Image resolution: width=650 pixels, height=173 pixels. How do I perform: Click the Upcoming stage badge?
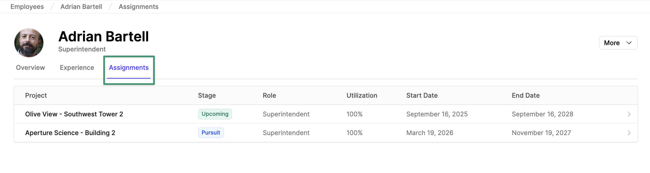click(x=215, y=114)
